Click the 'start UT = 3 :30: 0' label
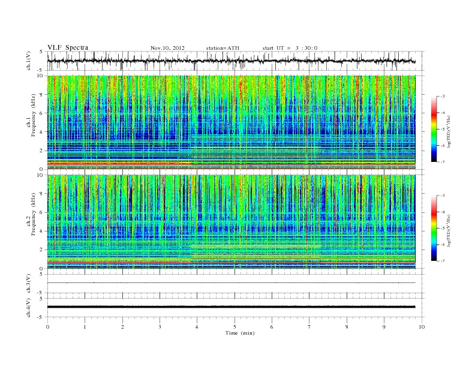The width and height of the screenshot is (475, 367). tap(290, 48)
